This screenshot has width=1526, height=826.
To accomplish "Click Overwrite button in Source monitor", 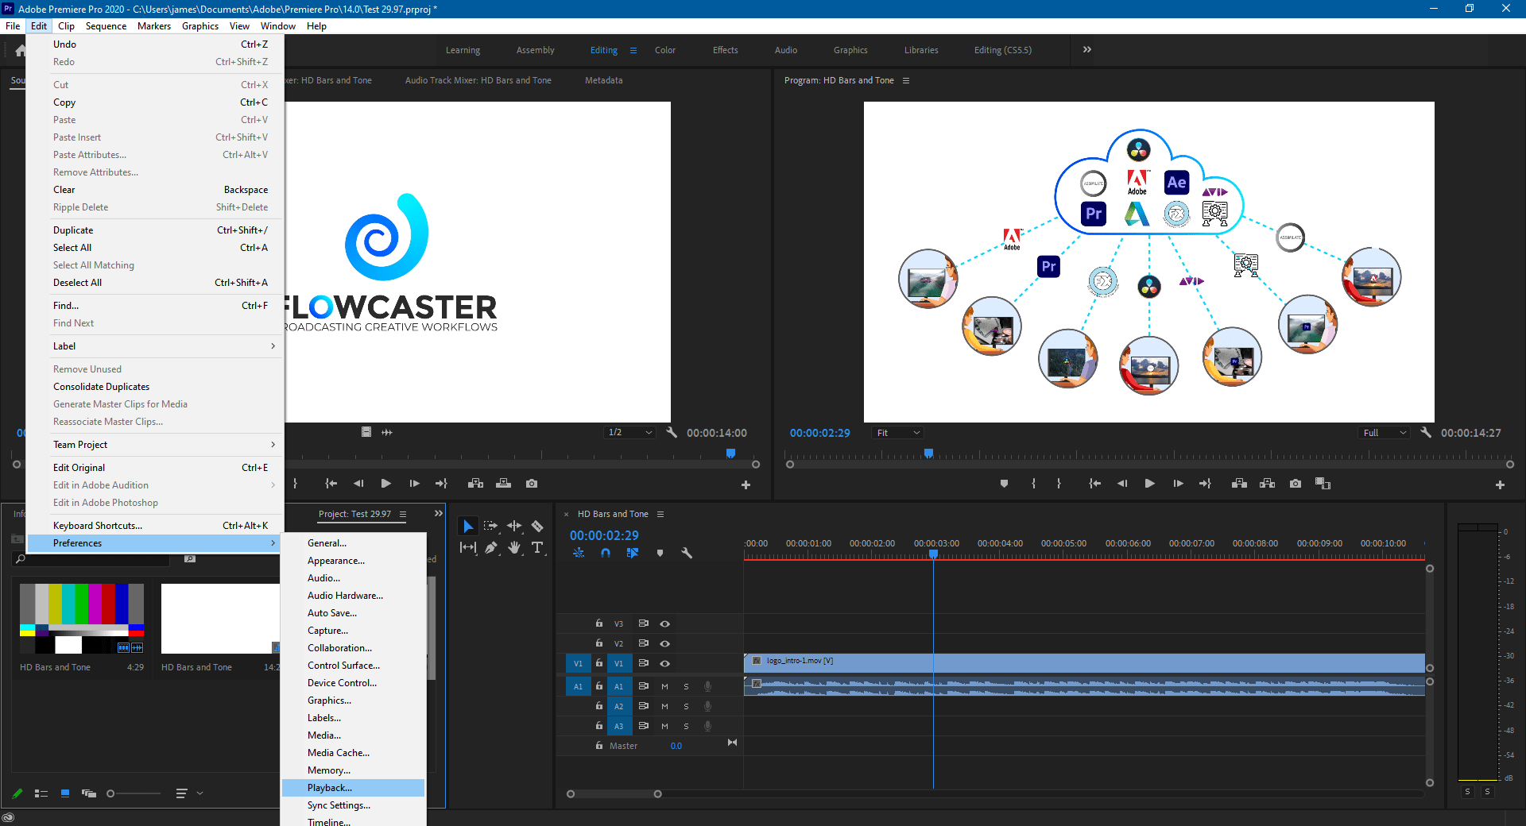I will [x=504, y=484].
